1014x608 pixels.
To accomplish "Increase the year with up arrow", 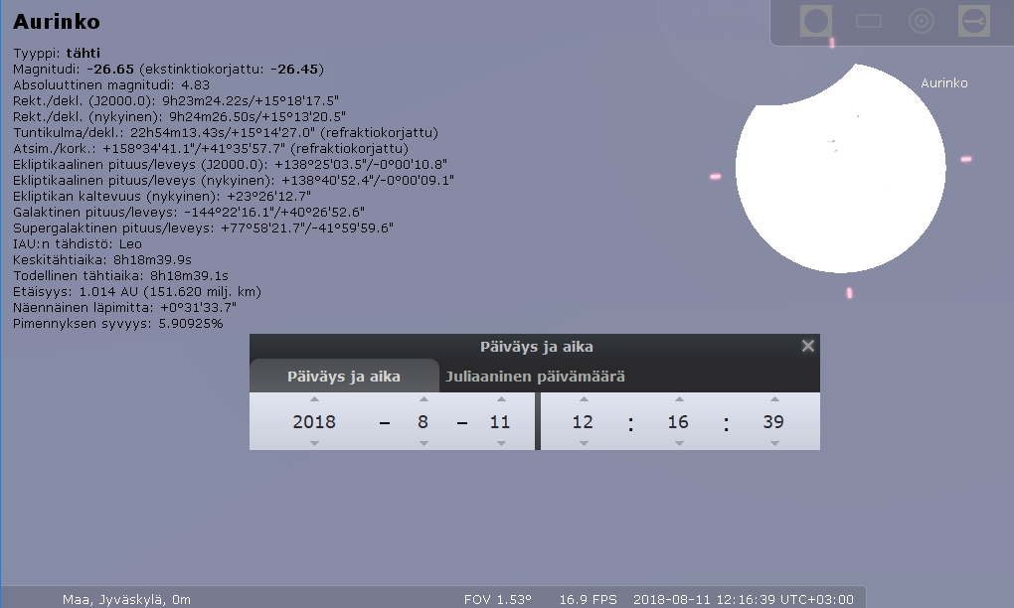I will click(x=314, y=399).
